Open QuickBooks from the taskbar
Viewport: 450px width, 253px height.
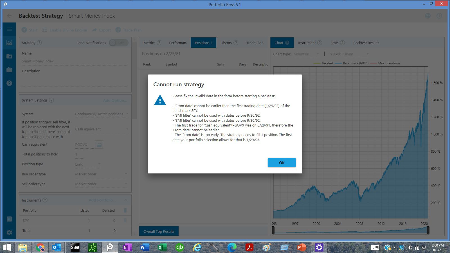179,247
